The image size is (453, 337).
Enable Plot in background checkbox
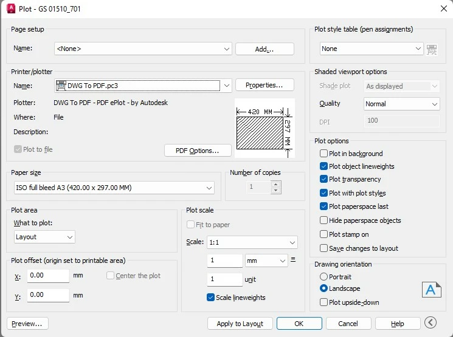coord(323,153)
